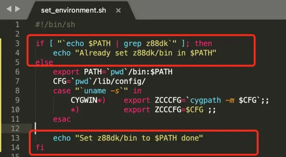The width and height of the screenshot is (286, 157).
Task: Click 'ZCCCFG=$CFG' on line 10
Action: point(179,110)
